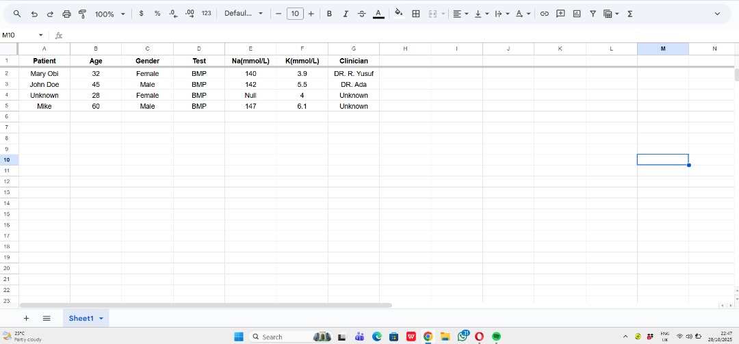Click the Patient header cell

(x=44, y=61)
